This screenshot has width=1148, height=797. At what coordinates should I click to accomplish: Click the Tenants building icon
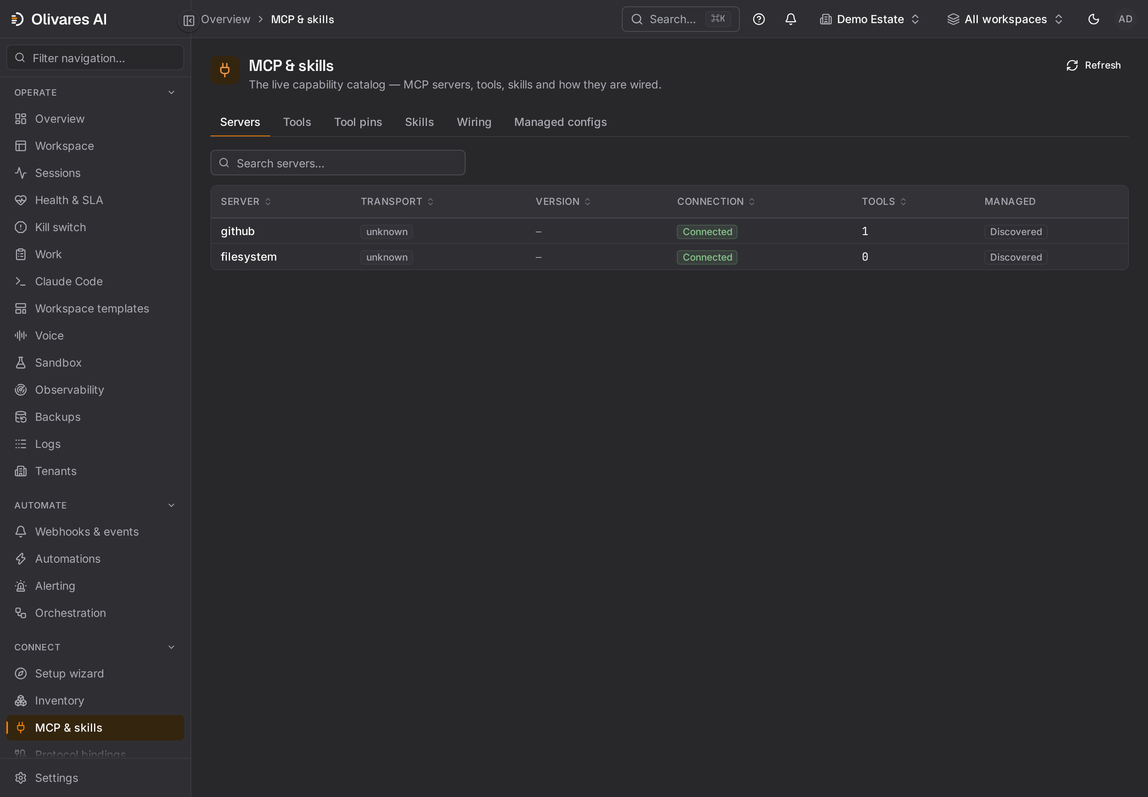[20, 471]
